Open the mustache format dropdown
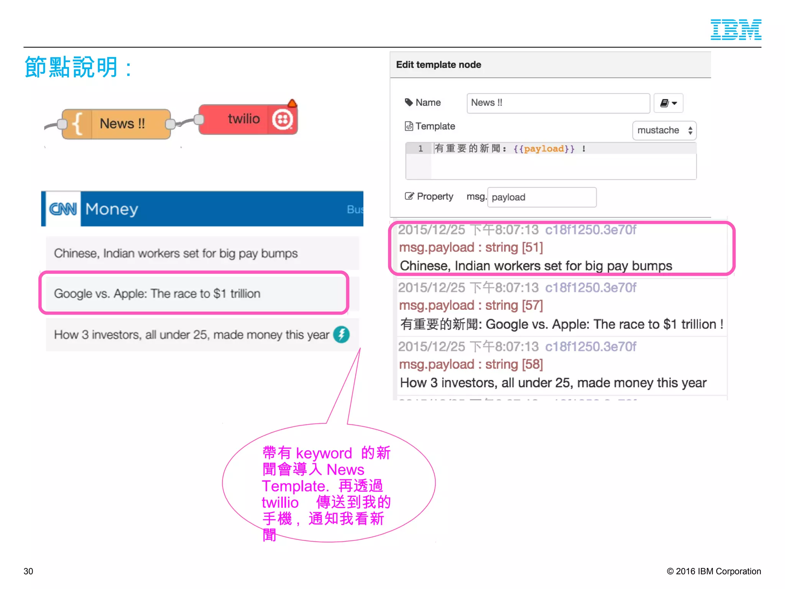The height and width of the screenshot is (589, 785). (x=664, y=130)
